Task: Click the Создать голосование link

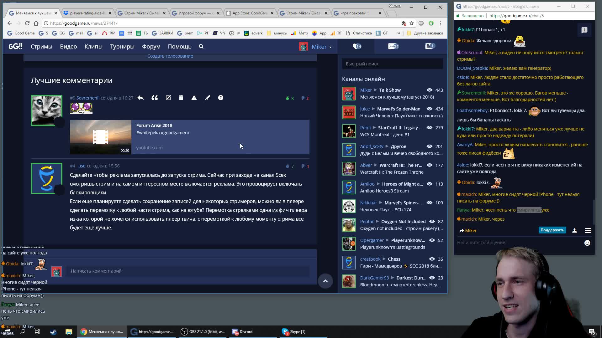Action: [x=170, y=56]
